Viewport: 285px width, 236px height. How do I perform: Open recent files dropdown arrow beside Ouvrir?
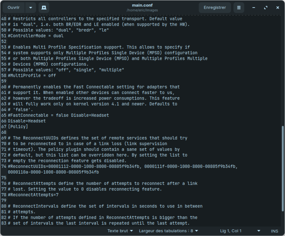[31, 7]
